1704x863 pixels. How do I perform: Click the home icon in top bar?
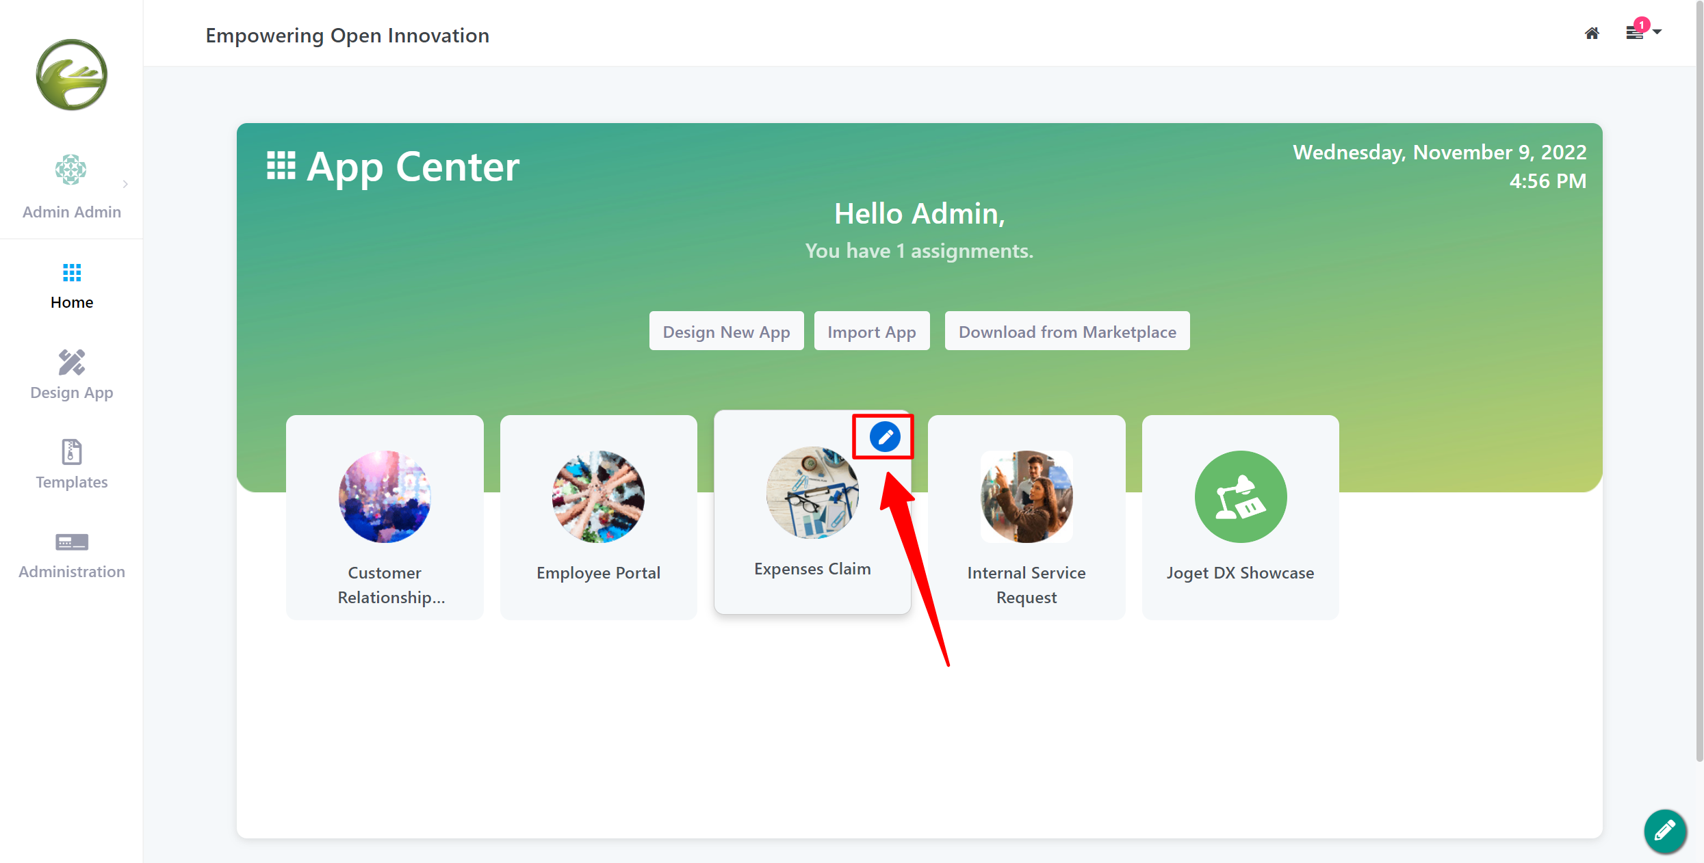[1592, 34]
